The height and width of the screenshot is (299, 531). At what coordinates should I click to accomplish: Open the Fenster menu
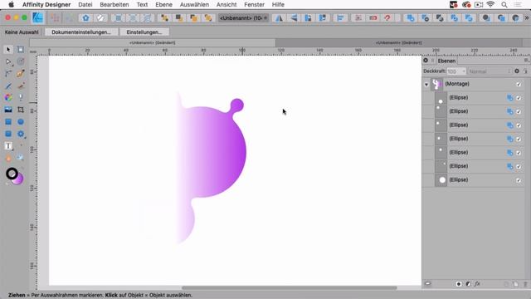click(254, 4)
